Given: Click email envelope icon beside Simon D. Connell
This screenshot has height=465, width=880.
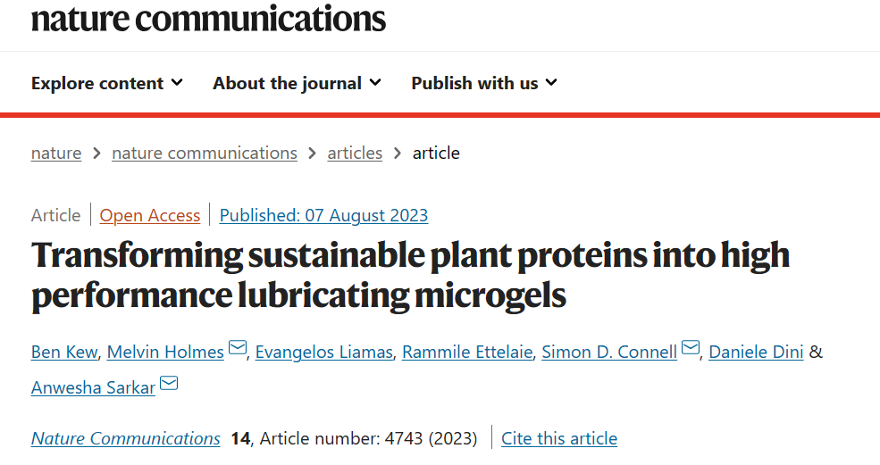Looking at the screenshot, I should [691, 347].
